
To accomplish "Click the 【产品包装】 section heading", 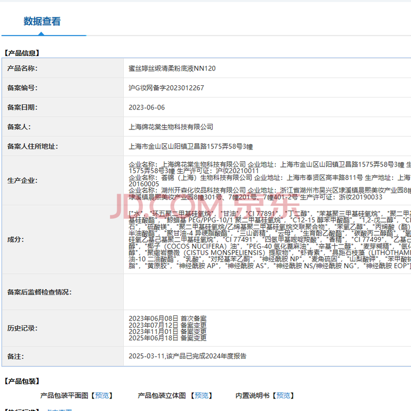I will [22, 381].
